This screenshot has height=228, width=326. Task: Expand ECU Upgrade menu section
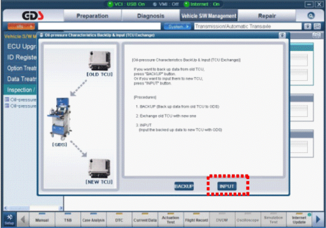[22, 46]
